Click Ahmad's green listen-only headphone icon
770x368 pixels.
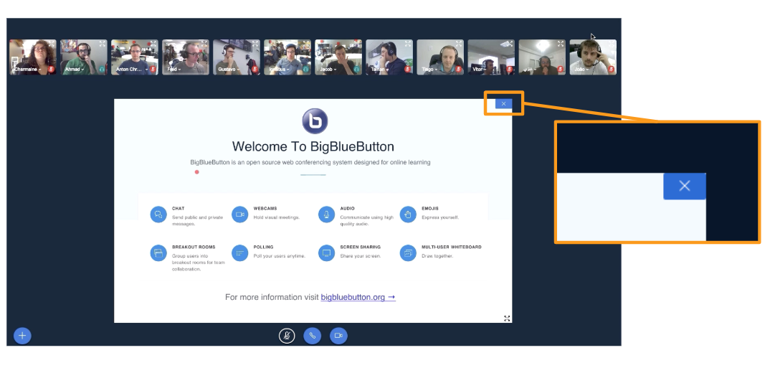tap(102, 70)
